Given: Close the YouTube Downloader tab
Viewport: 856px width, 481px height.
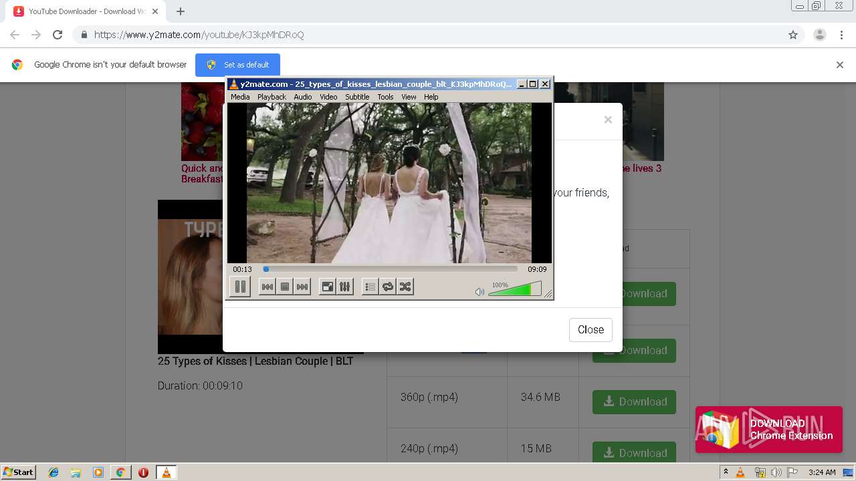Looking at the screenshot, I should (155, 11).
